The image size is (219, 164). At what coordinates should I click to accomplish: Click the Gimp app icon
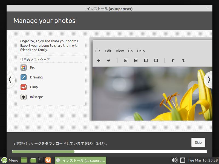tap(24, 87)
